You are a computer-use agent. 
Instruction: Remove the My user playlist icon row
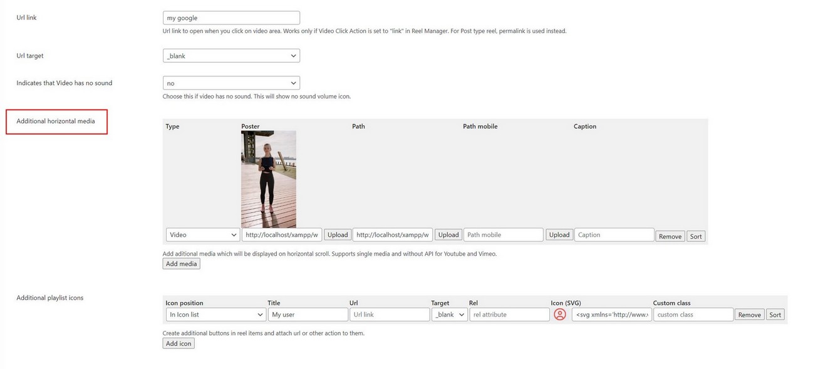(x=749, y=315)
